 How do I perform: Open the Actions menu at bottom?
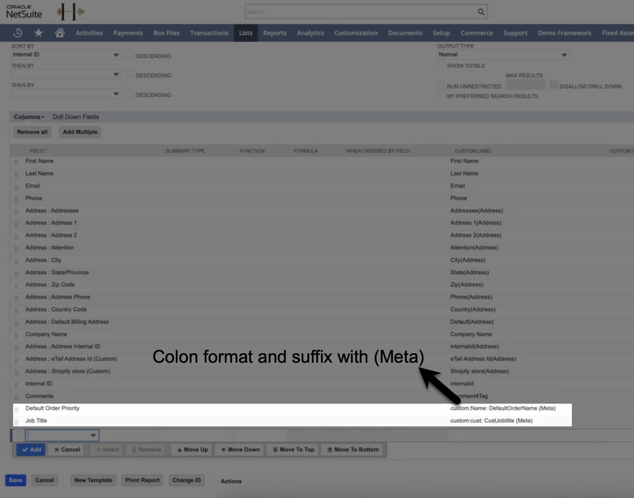pos(231,481)
